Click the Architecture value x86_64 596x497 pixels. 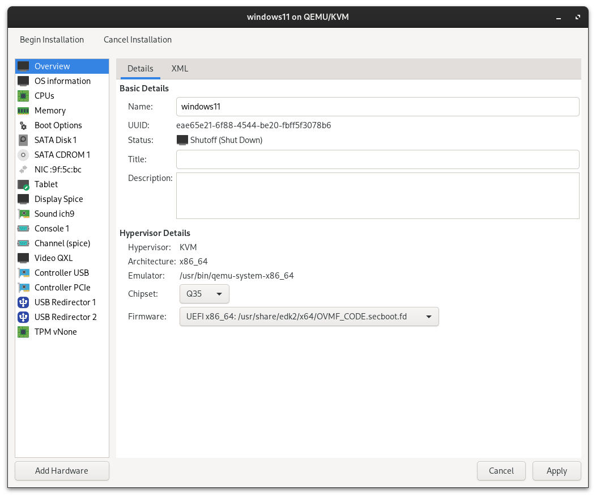[x=193, y=262]
